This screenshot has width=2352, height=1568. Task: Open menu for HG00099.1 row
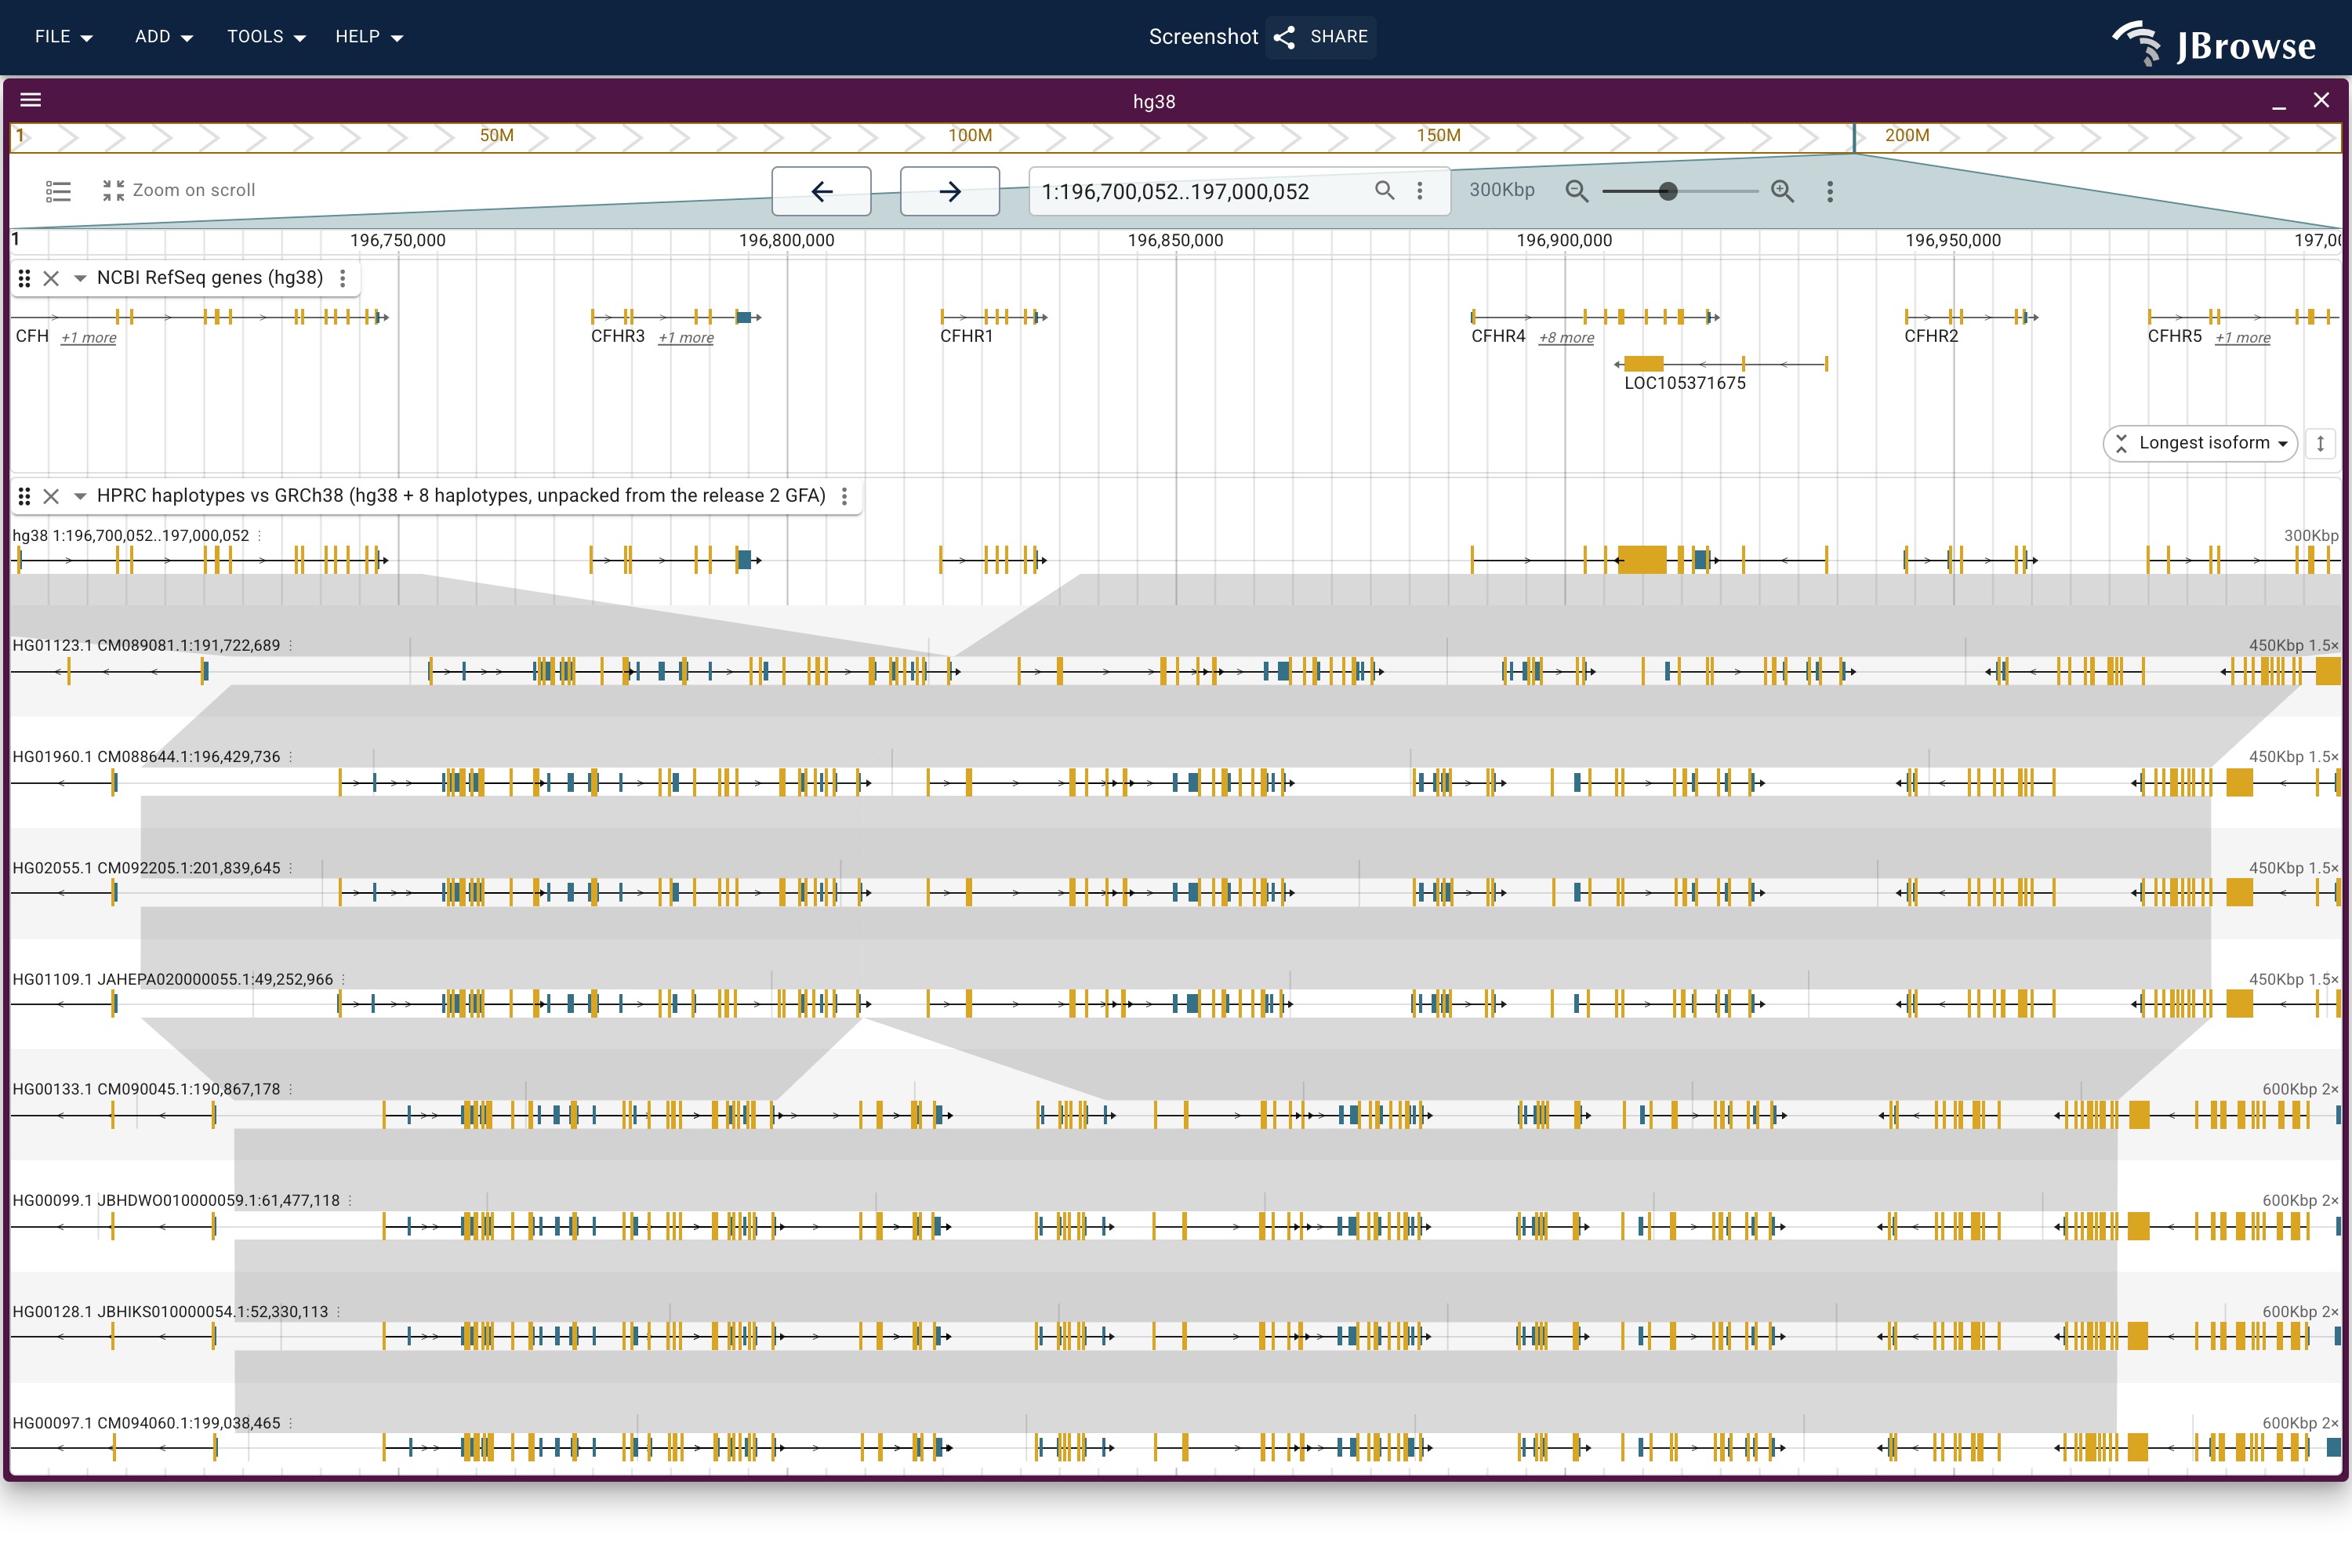[350, 1200]
